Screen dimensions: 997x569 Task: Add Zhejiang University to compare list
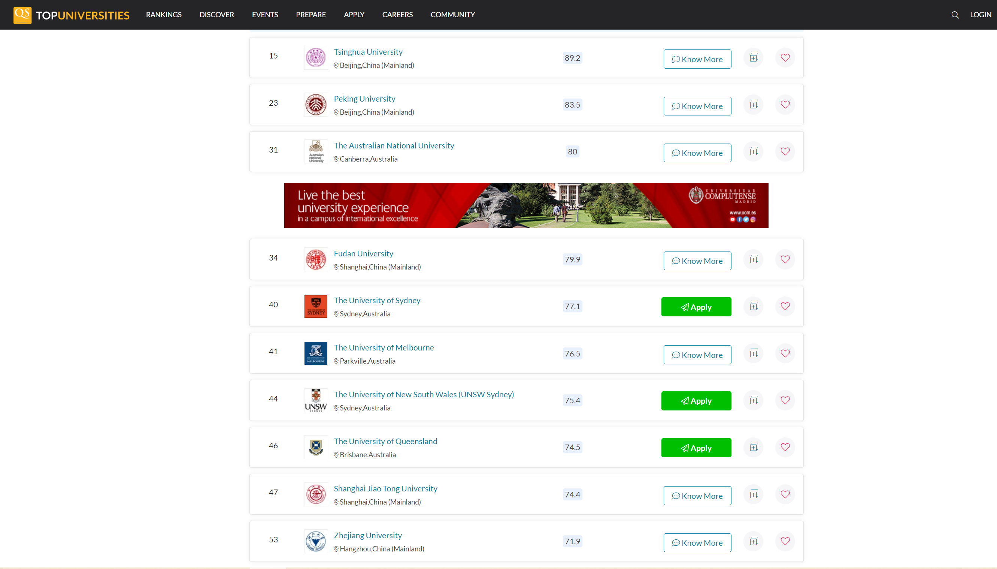[x=754, y=541]
